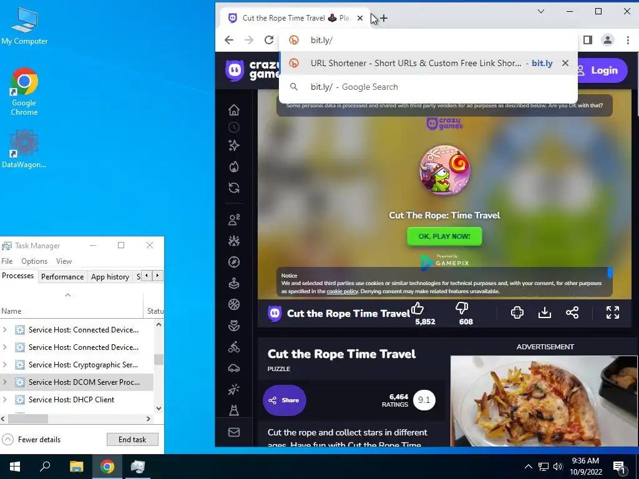Open Recently played clock icon in sidebar
Viewport: 639px width, 479px height.
234,127
